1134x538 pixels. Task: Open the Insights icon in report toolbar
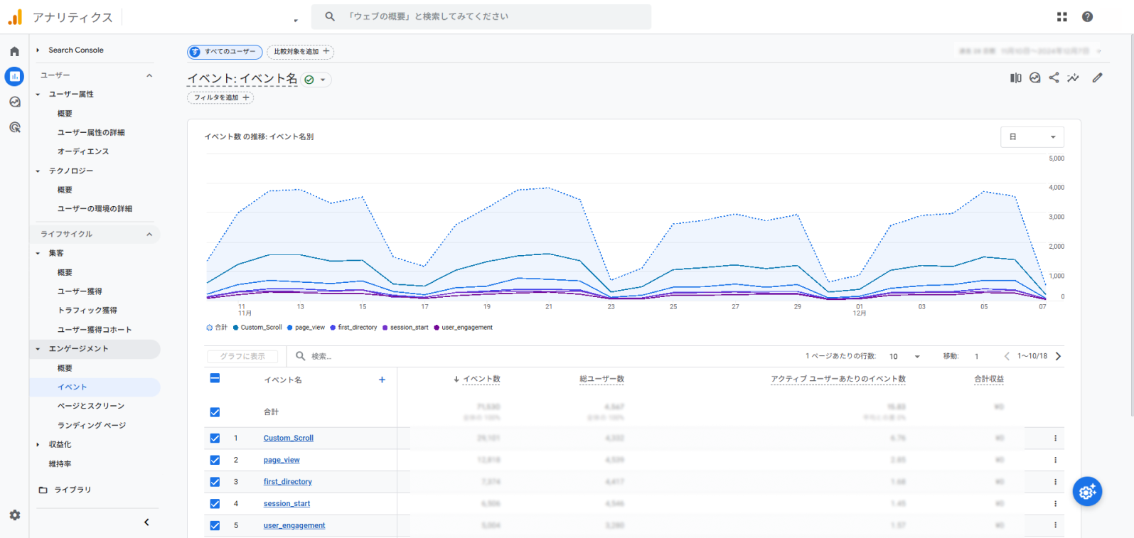1034,77
